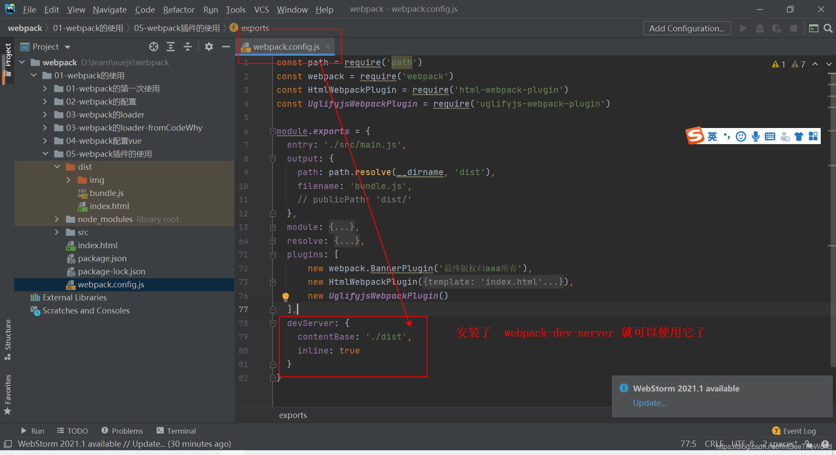Image resolution: width=836 pixels, height=455 pixels.
Task: Open the Project view dropdown arrow
Action: point(67,47)
